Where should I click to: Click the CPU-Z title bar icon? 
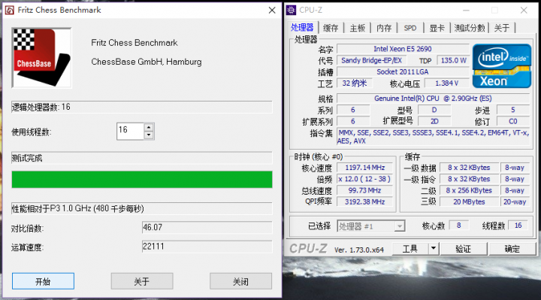click(x=292, y=11)
